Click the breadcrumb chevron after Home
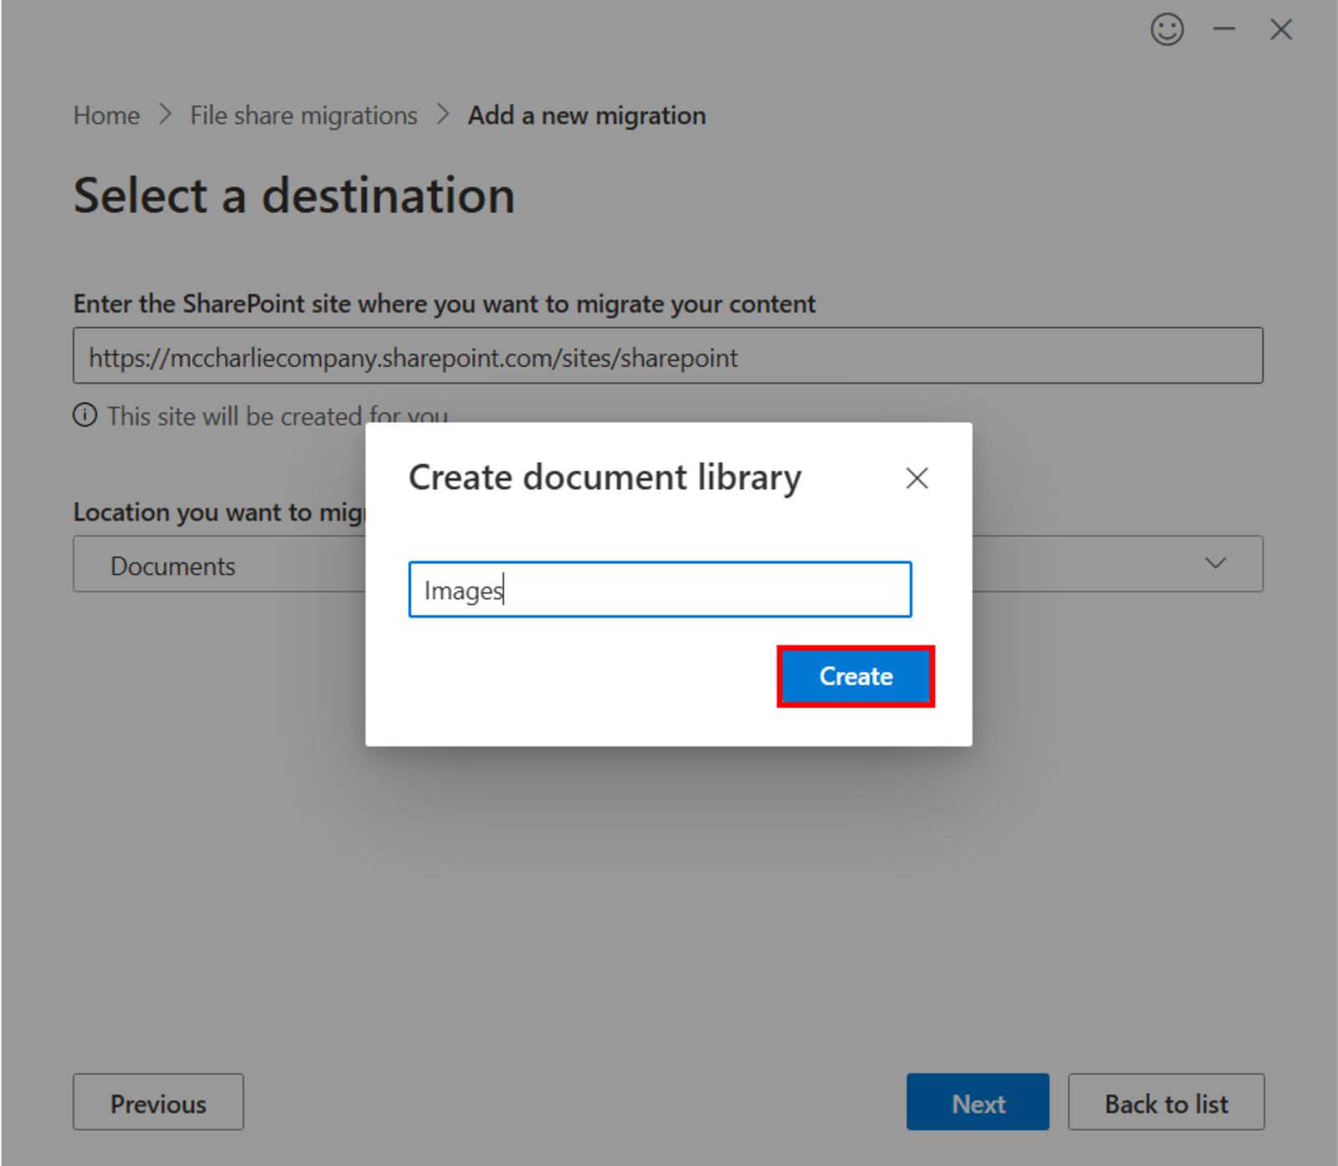 165,115
